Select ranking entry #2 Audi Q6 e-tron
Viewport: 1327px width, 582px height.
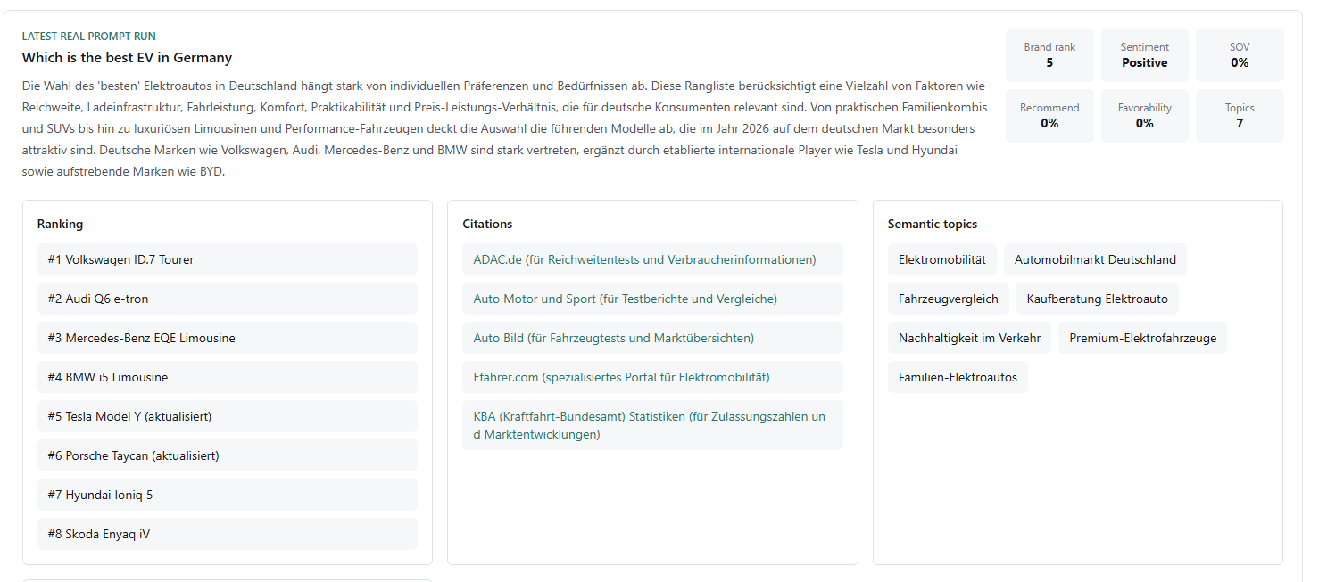228,299
